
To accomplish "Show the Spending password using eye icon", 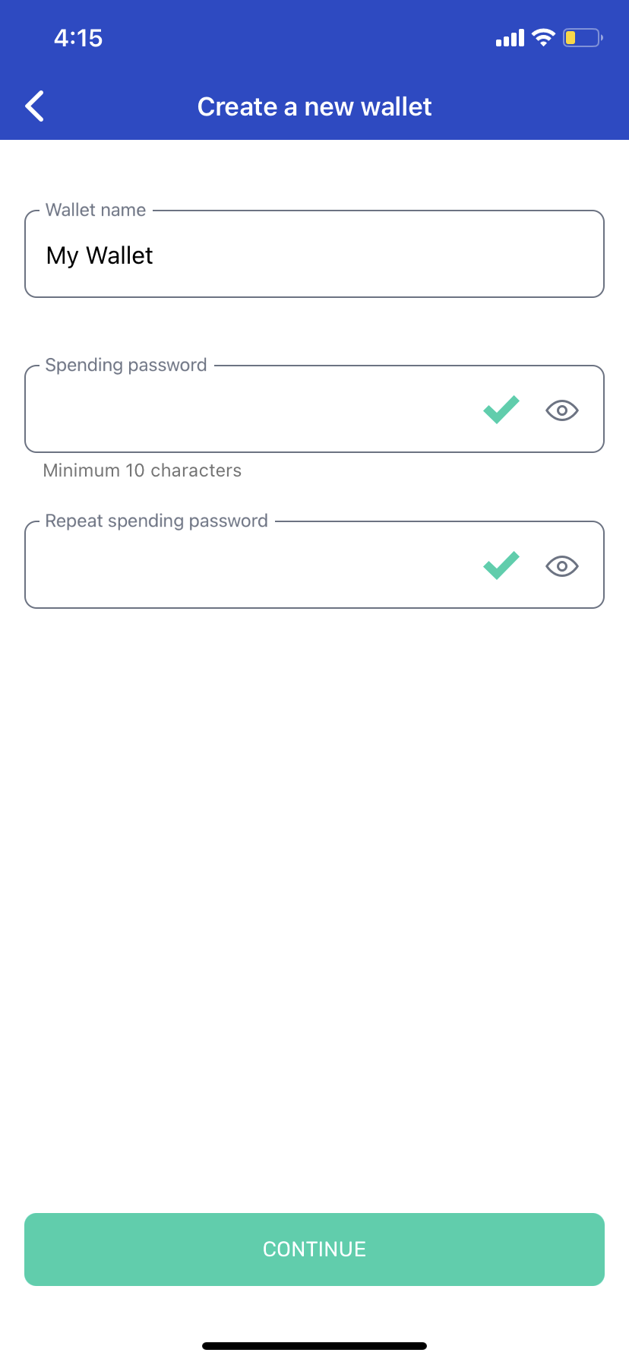I will pos(562,410).
